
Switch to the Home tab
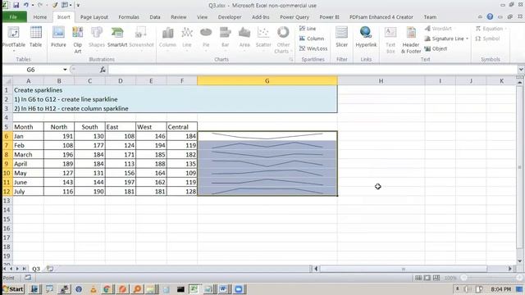point(40,17)
